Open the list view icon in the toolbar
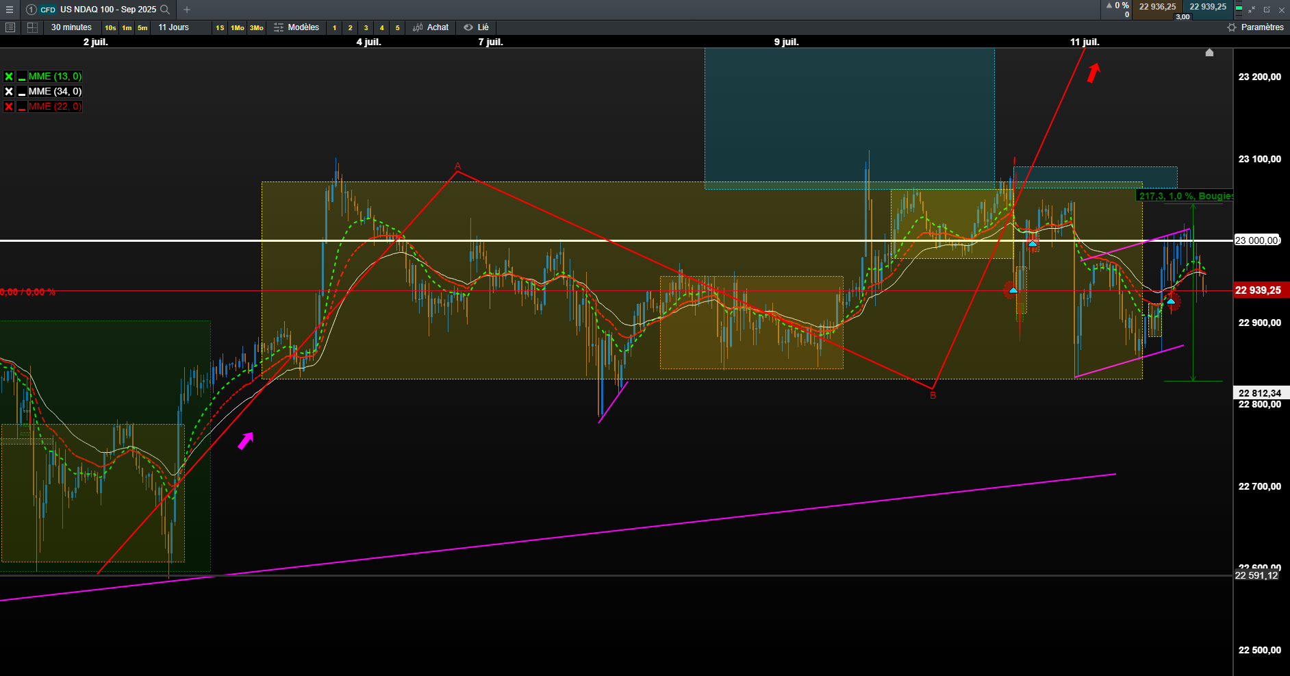 pos(10,27)
